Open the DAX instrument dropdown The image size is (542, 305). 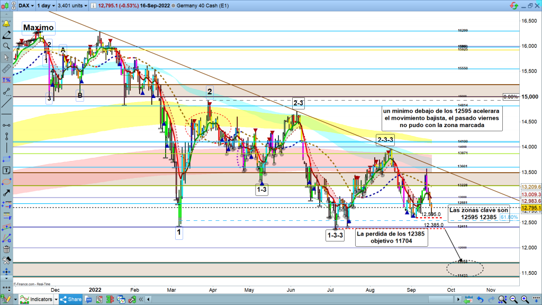tap(25, 5)
